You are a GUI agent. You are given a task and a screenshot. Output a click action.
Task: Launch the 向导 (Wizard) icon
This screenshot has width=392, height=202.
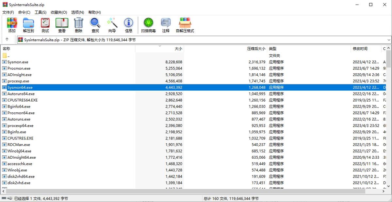112,24
